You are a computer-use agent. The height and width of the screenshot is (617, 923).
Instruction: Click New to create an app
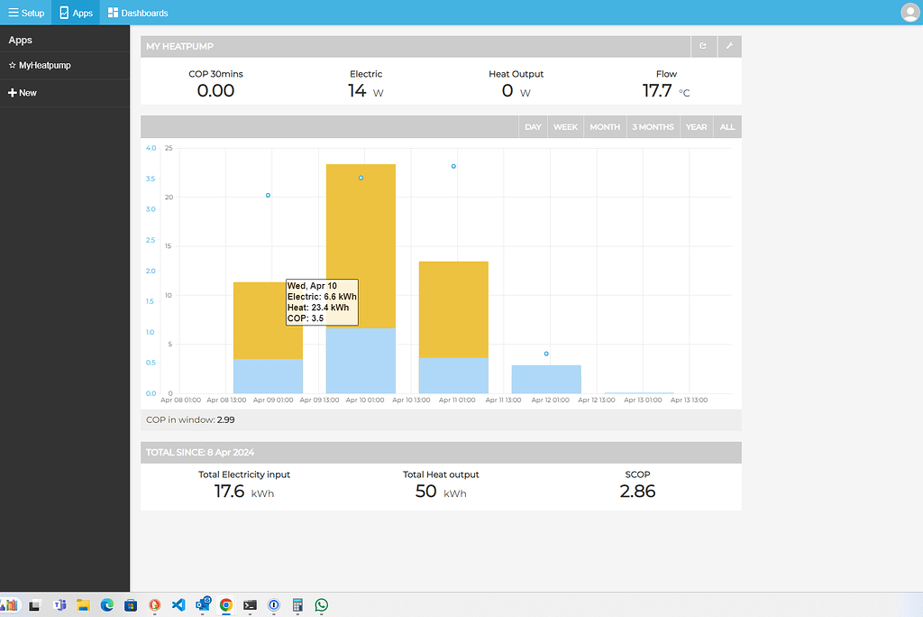pos(27,92)
